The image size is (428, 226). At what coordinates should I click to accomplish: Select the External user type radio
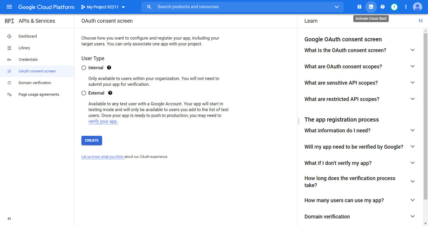click(x=84, y=93)
